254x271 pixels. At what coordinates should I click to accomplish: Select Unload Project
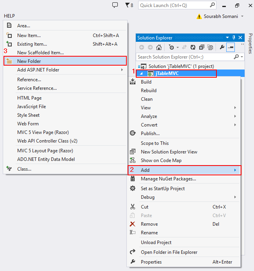[156, 242]
